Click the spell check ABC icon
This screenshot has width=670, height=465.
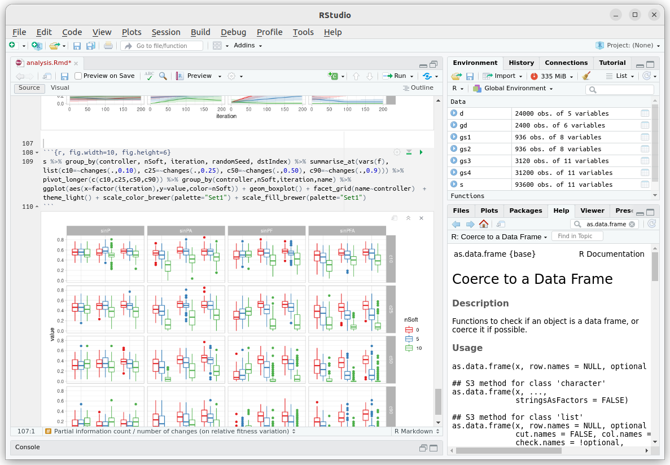point(149,76)
